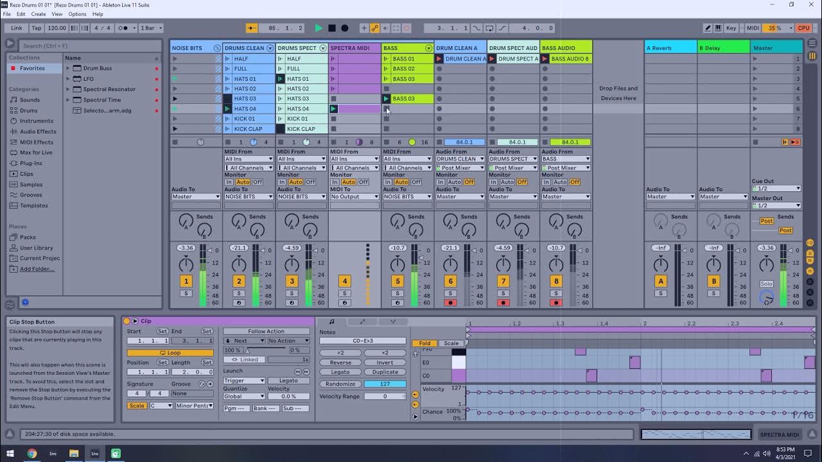822x462 pixels.
Task: Click the MIDI map mode button
Action: (753, 28)
